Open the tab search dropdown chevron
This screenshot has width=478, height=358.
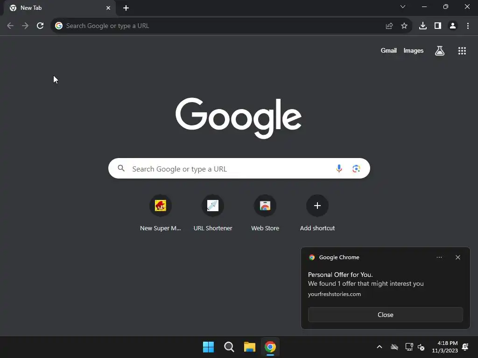coord(403,7)
